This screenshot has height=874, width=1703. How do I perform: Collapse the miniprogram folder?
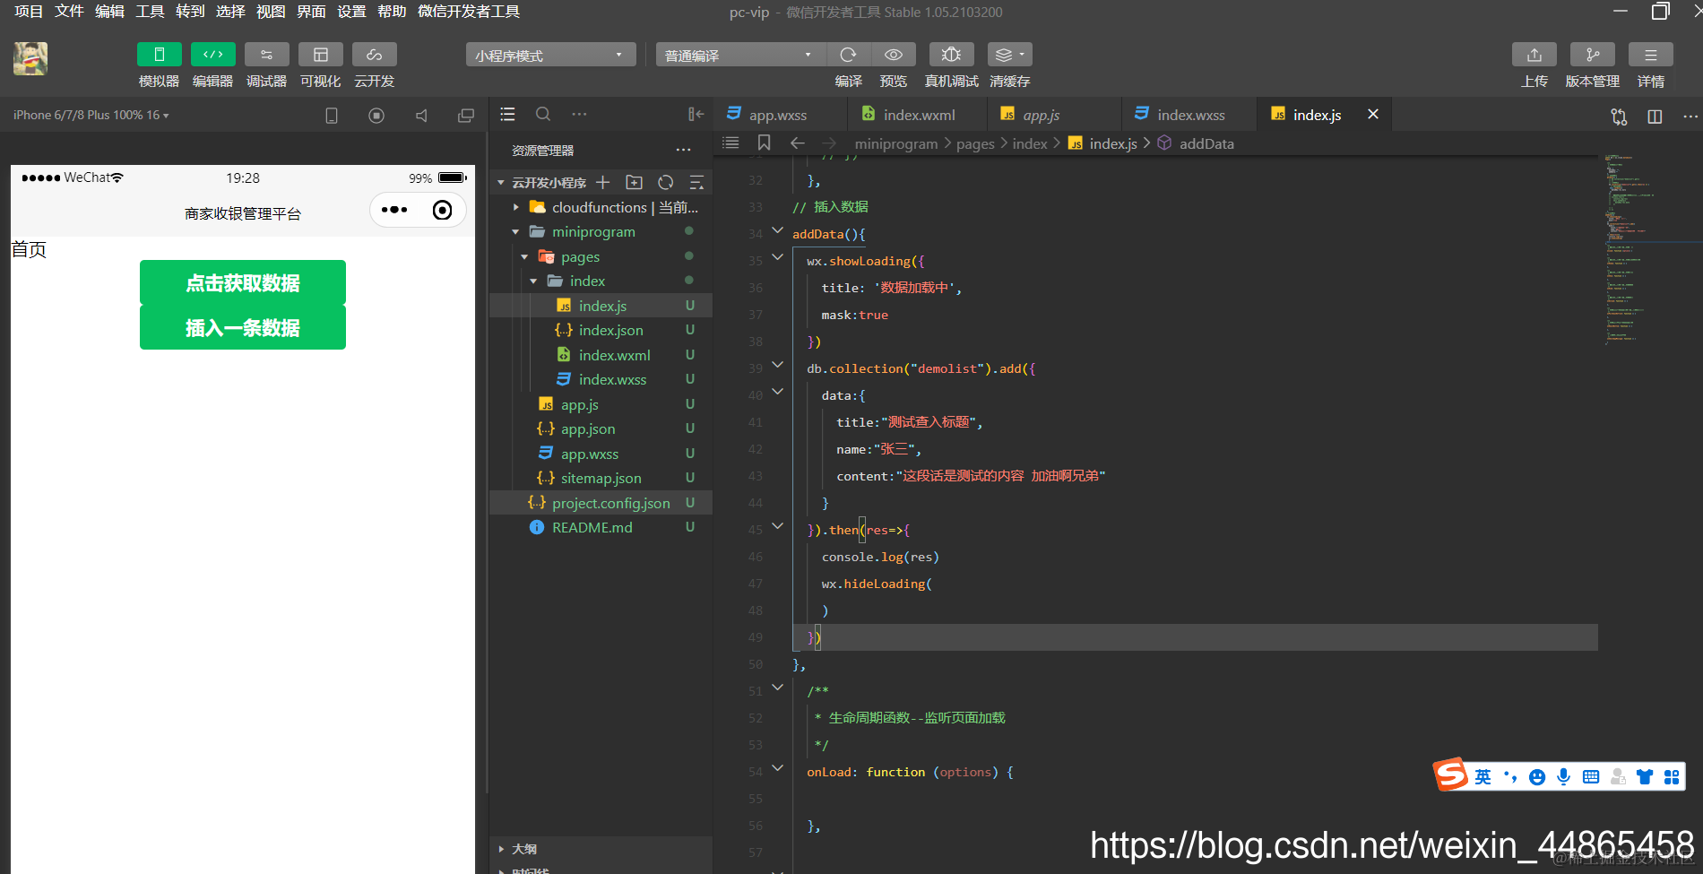(516, 231)
